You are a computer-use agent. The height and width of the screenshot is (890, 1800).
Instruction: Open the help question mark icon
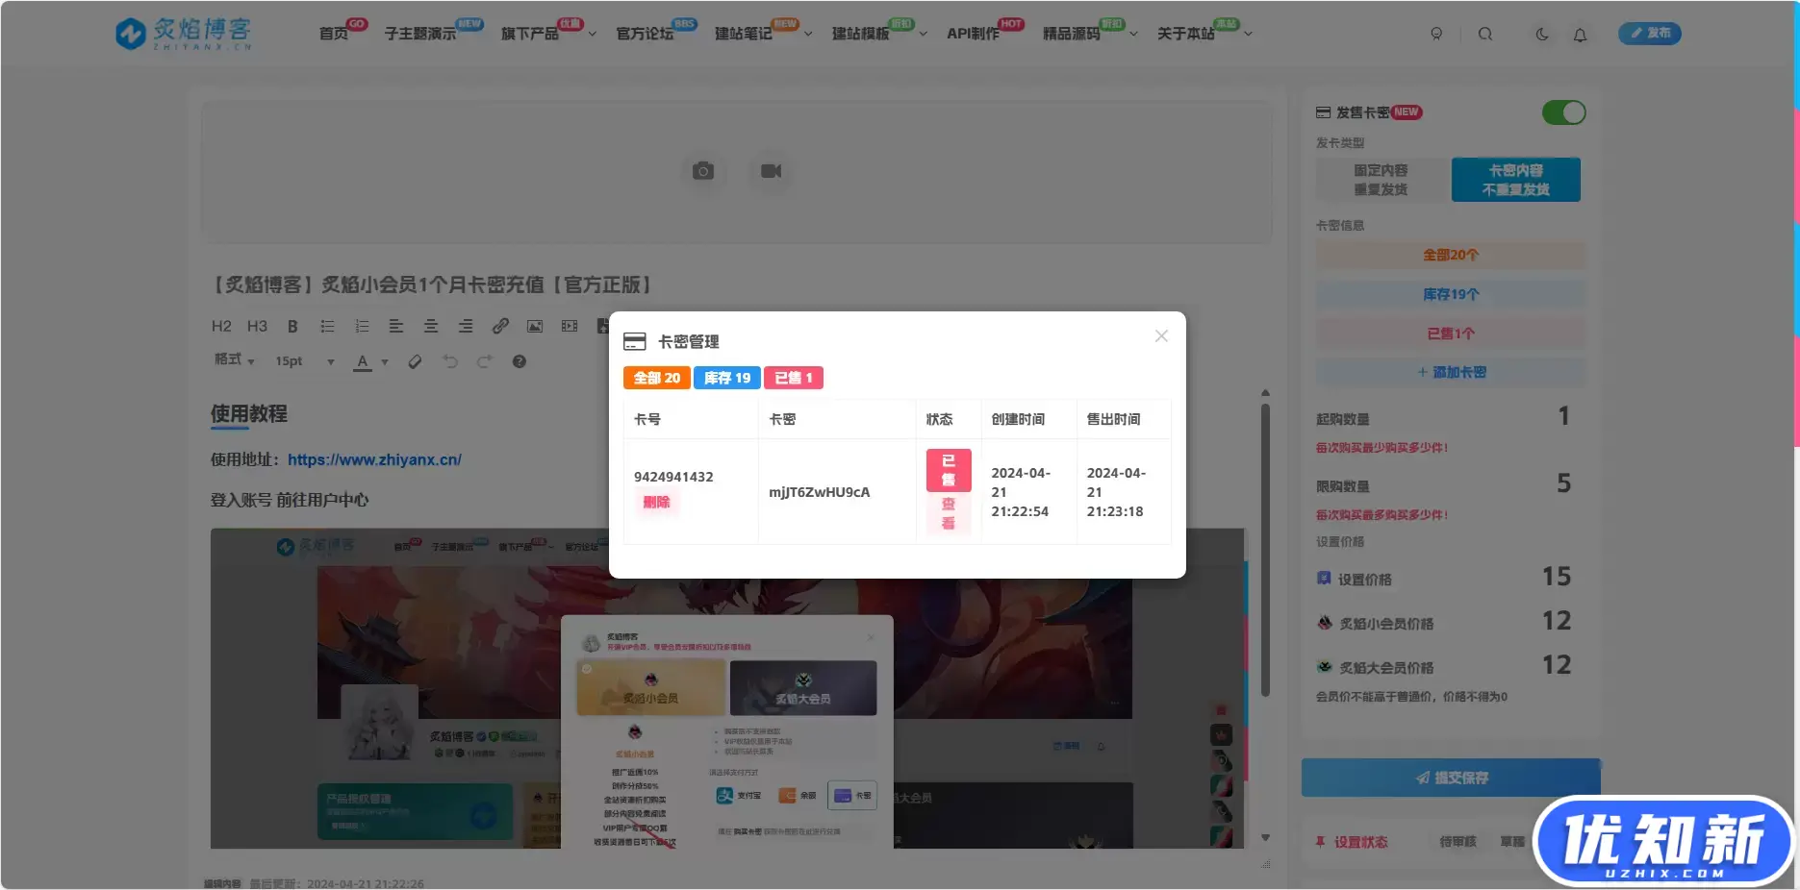(520, 362)
